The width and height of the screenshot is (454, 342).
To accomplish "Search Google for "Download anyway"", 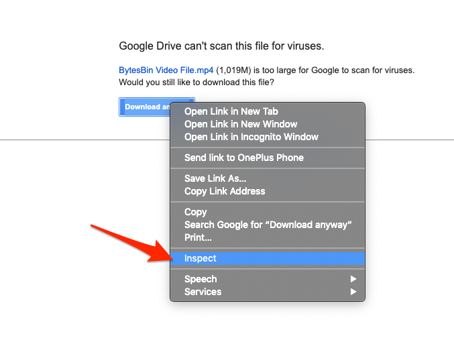I will (268, 225).
